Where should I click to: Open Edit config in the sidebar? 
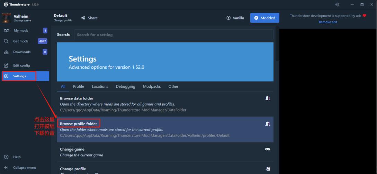pyautogui.click(x=26, y=66)
